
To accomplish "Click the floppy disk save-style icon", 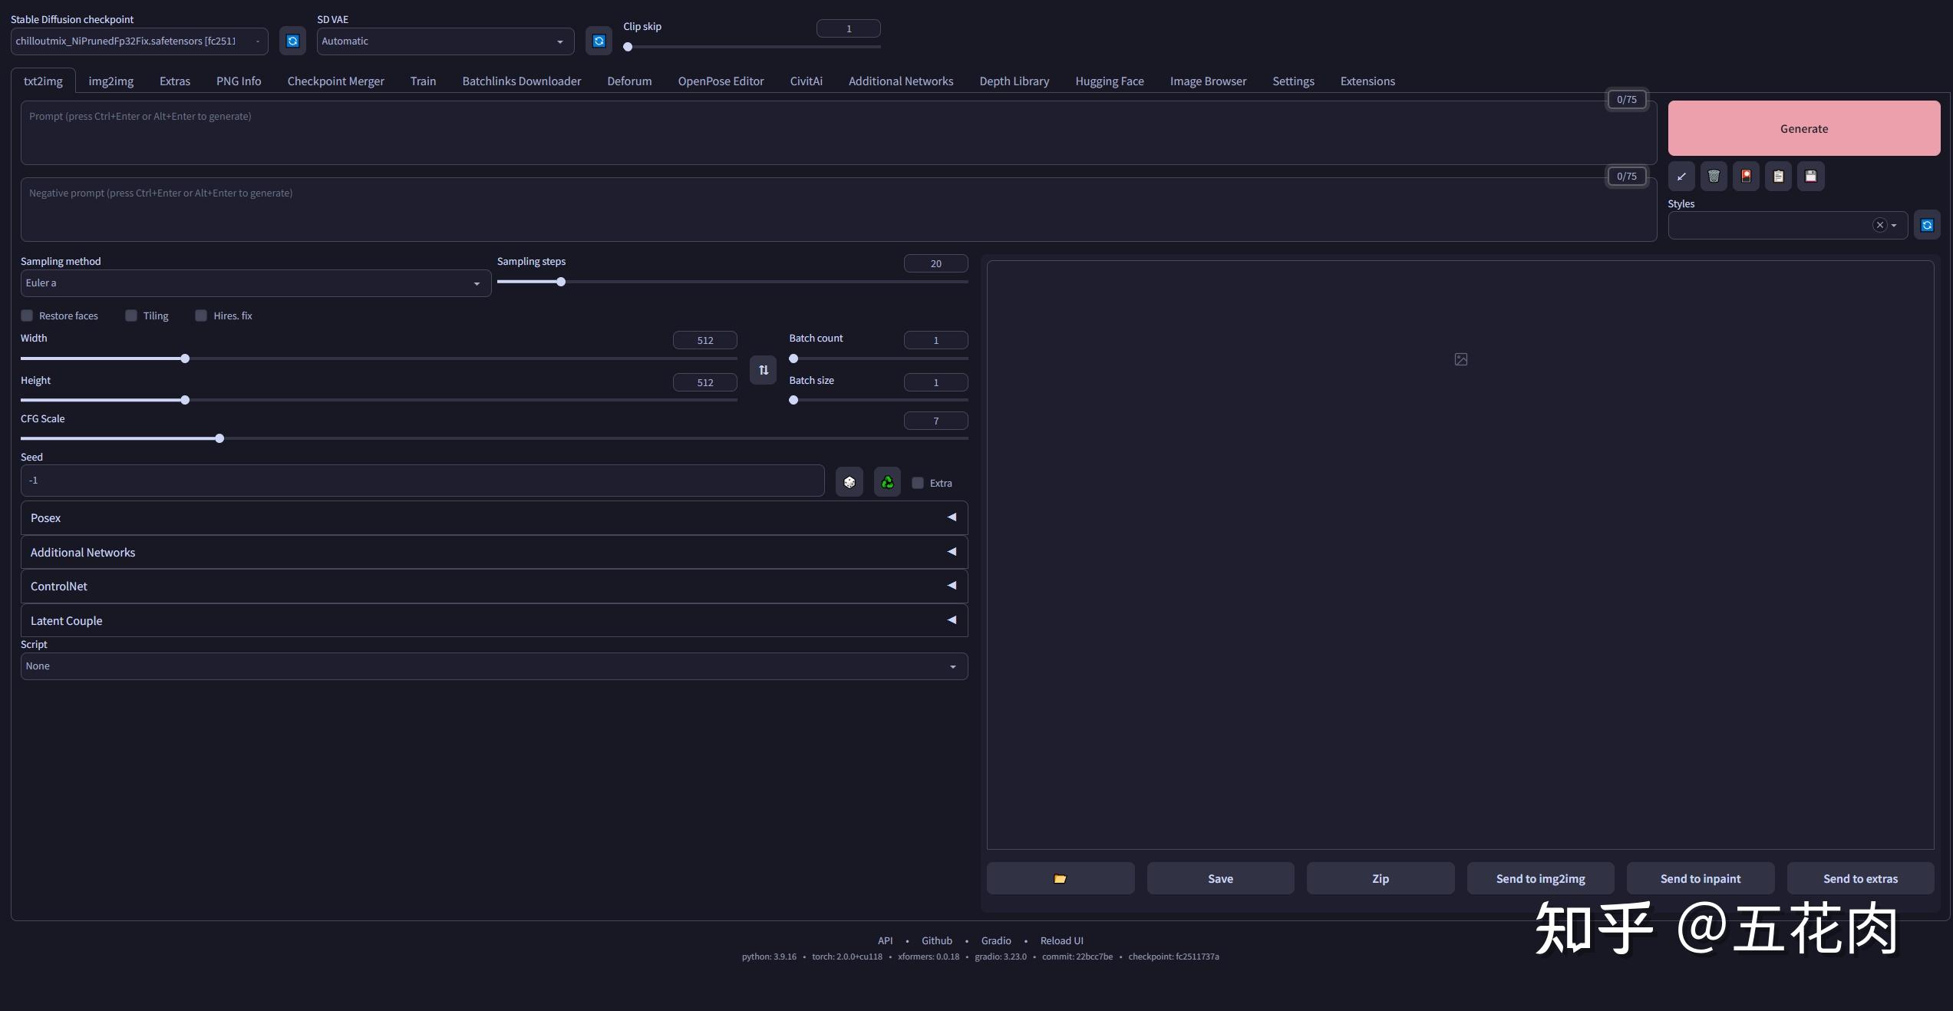I will 1810,176.
